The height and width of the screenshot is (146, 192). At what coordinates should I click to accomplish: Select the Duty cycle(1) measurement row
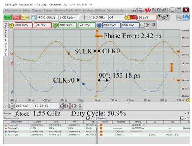(x=49, y=128)
